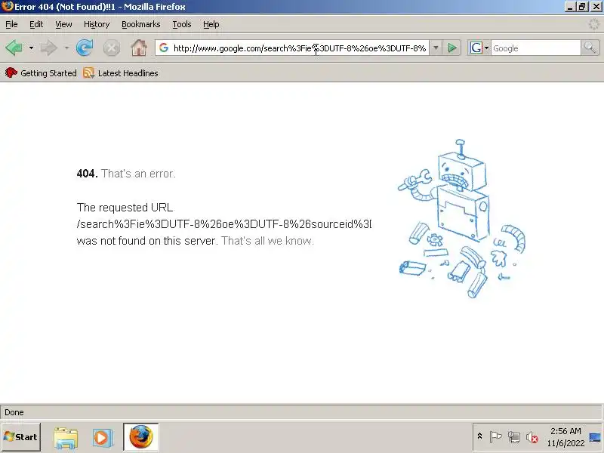The height and width of the screenshot is (453, 604).
Task: Click the Action Center flag icon
Action: (x=495, y=437)
